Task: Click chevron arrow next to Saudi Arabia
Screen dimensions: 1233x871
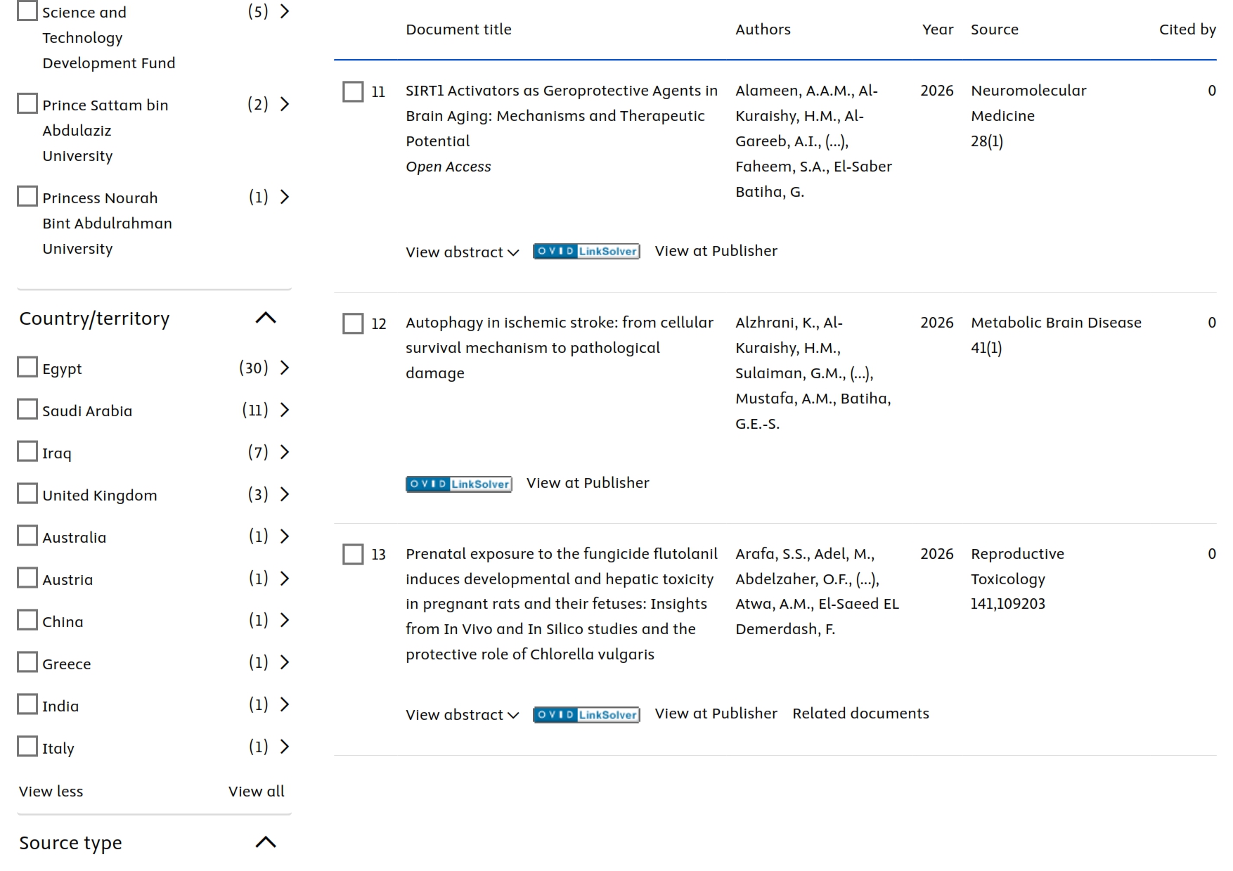Action: (285, 410)
